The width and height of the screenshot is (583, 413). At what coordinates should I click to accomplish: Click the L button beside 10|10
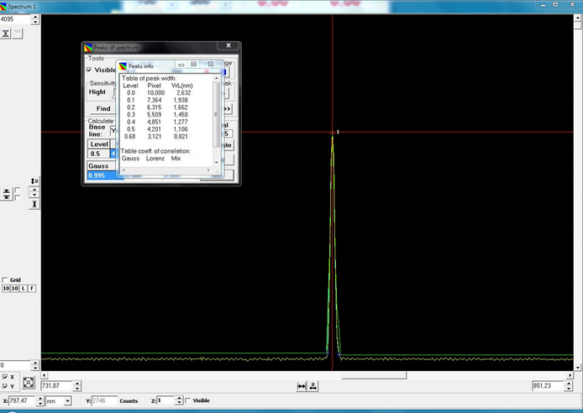coord(24,289)
